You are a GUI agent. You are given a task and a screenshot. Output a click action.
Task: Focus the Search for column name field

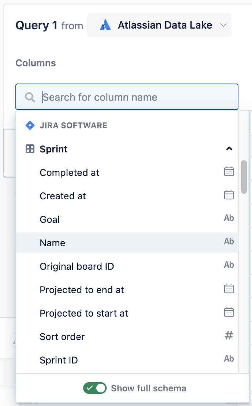(127, 97)
